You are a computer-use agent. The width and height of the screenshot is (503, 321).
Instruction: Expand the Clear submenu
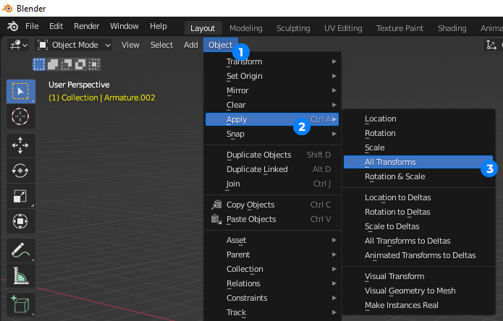(272, 105)
